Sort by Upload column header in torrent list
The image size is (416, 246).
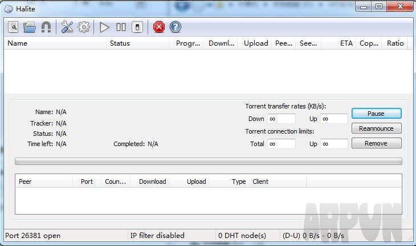tap(254, 43)
